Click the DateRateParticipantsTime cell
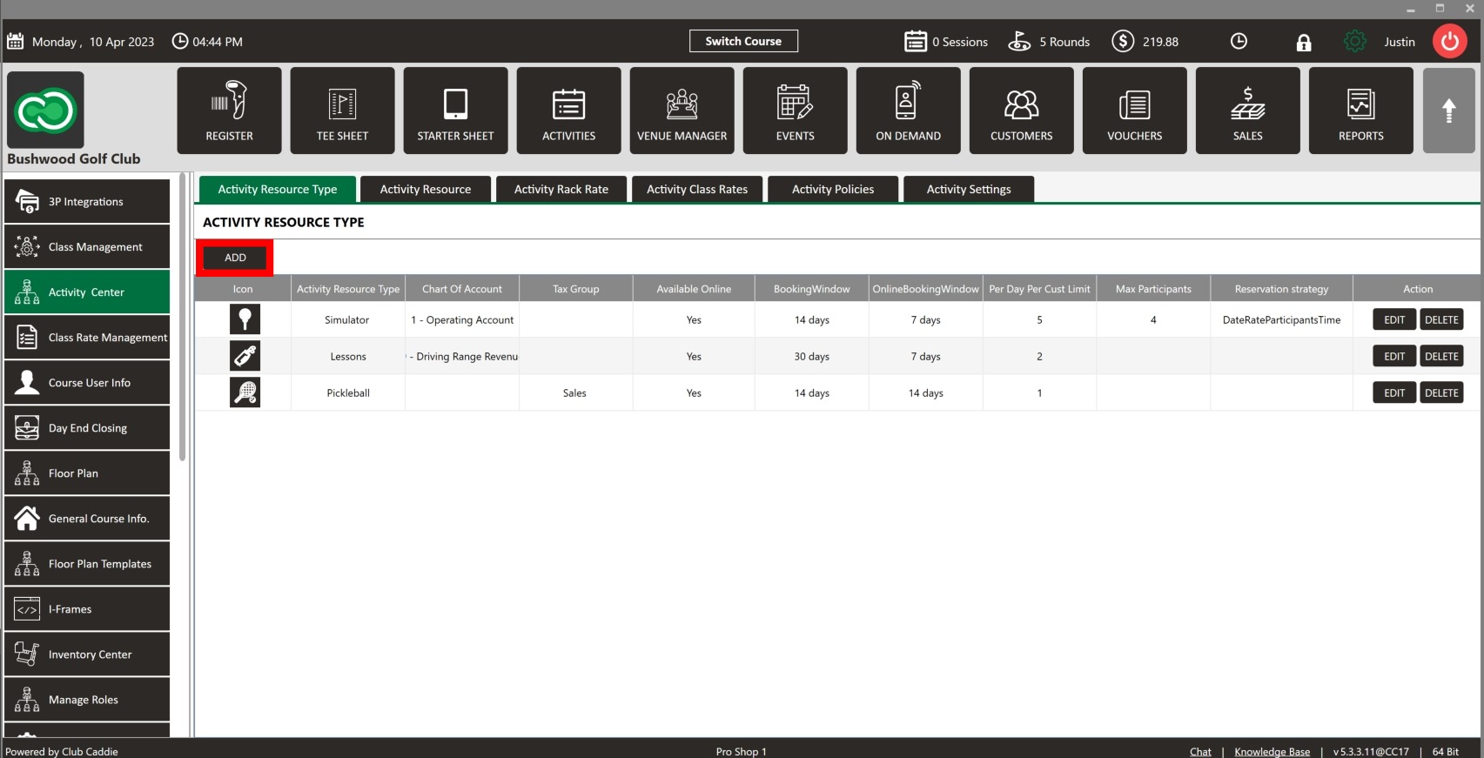 pyautogui.click(x=1281, y=319)
